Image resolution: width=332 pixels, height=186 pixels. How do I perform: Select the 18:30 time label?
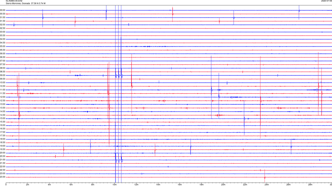3,143
